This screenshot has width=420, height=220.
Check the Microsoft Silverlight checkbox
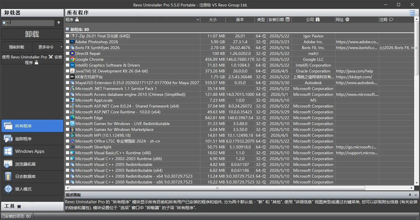click(68, 147)
